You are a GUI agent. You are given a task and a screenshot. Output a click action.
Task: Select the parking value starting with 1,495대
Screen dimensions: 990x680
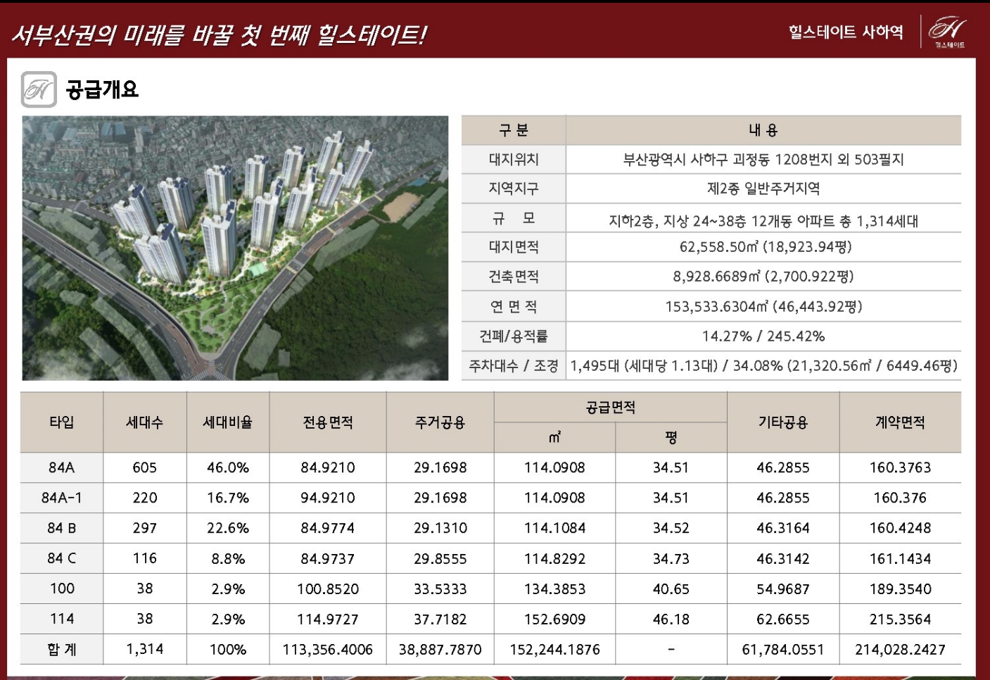[x=763, y=366]
